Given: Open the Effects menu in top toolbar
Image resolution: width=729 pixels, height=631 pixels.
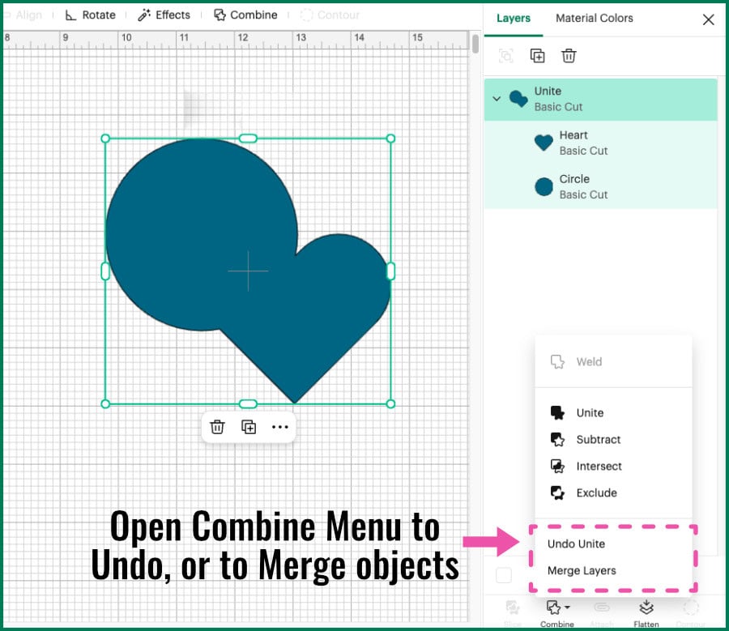Looking at the screenshot, I should click(x=164, y=15).
